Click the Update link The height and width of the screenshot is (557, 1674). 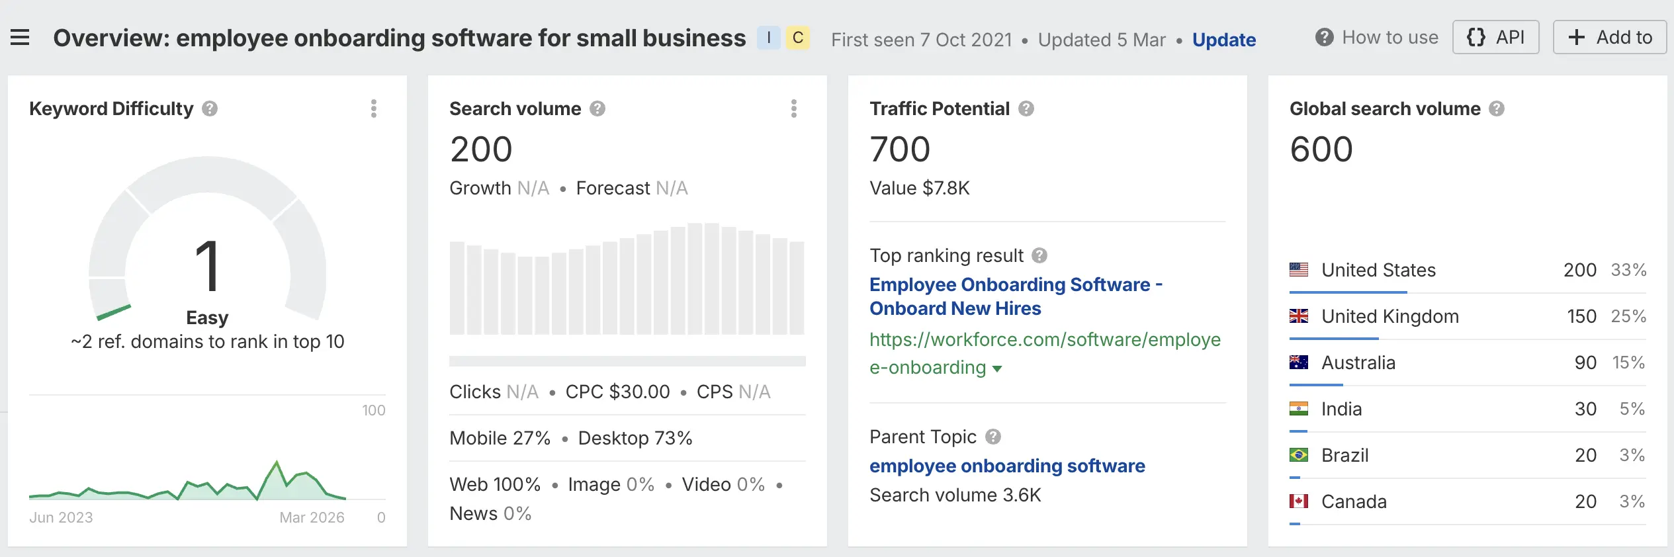click(x=1223, y=40)
